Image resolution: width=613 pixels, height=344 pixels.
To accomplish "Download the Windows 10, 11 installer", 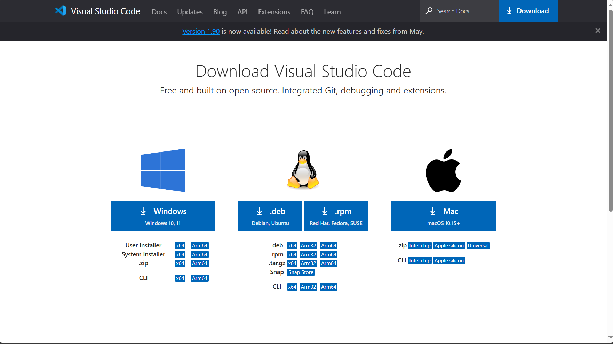I will pyautogui.click(x=163, y=216).
